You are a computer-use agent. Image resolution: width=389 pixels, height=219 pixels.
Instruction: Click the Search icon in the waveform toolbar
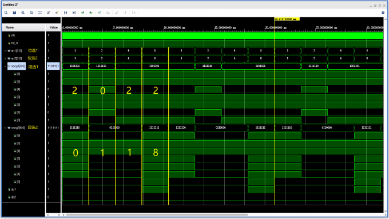[x=6, y=13]
